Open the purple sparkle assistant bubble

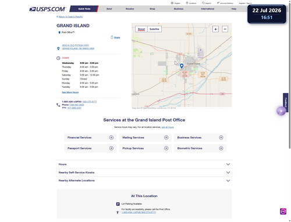pos(281,111)
